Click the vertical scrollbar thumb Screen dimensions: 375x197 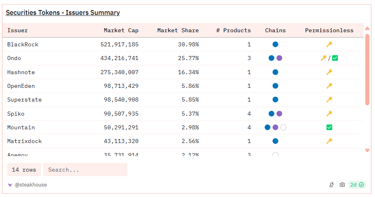(x=367, y=69)
